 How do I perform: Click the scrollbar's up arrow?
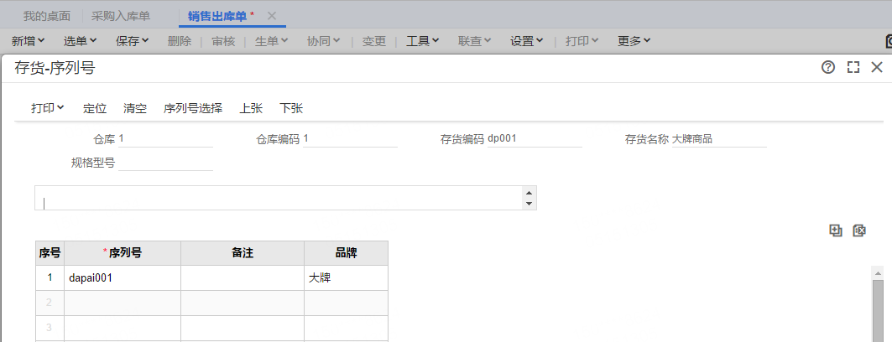point(879,272)
